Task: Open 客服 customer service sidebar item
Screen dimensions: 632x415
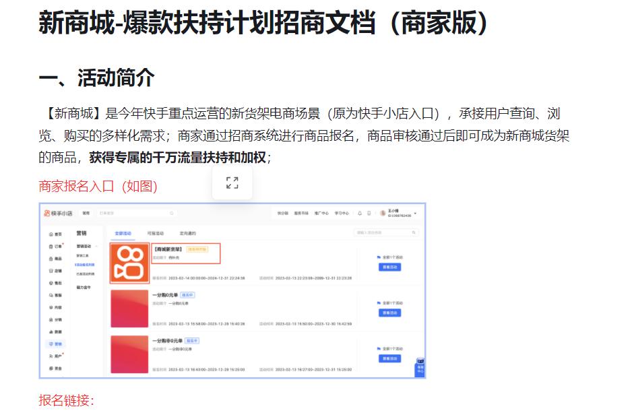Action: pyautogui.click(x=56, y=295)
